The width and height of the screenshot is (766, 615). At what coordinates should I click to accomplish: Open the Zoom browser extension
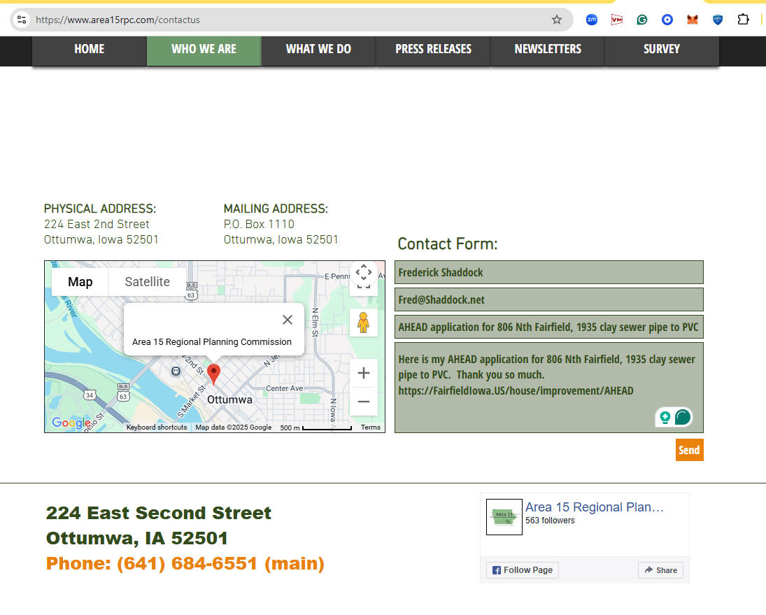click(592, 20)
